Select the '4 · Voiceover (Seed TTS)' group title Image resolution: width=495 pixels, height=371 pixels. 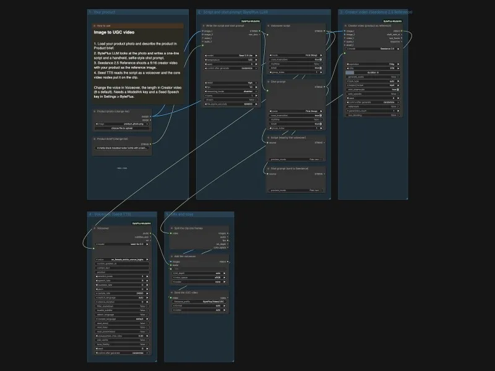tap(110, 214)
